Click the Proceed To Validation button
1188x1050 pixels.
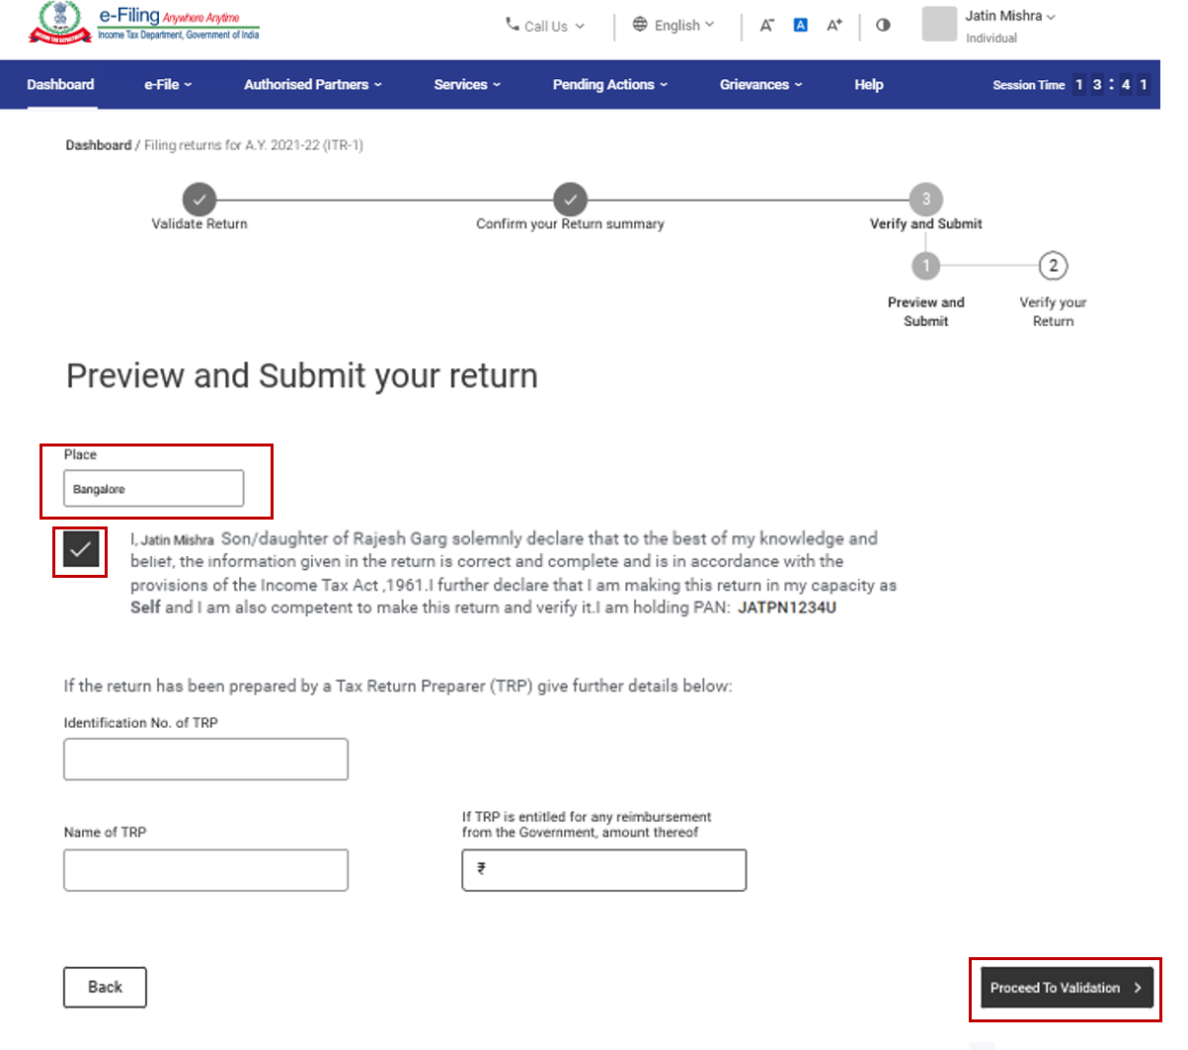click(x=1064, y=987)
